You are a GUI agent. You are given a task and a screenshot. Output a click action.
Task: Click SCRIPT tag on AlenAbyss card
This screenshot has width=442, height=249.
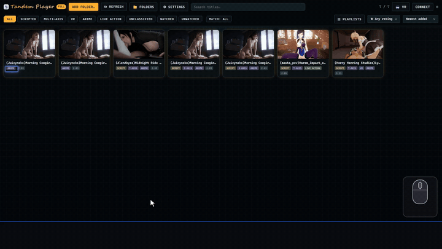tap(121, 68)
